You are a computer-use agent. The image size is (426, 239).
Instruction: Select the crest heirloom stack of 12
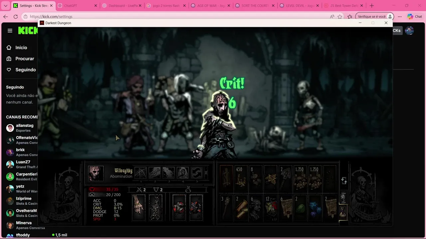pyautogui.click(x=271, y=208)
